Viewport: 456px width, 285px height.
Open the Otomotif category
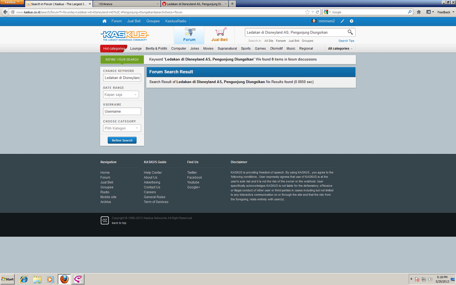[x=276, y=48]
